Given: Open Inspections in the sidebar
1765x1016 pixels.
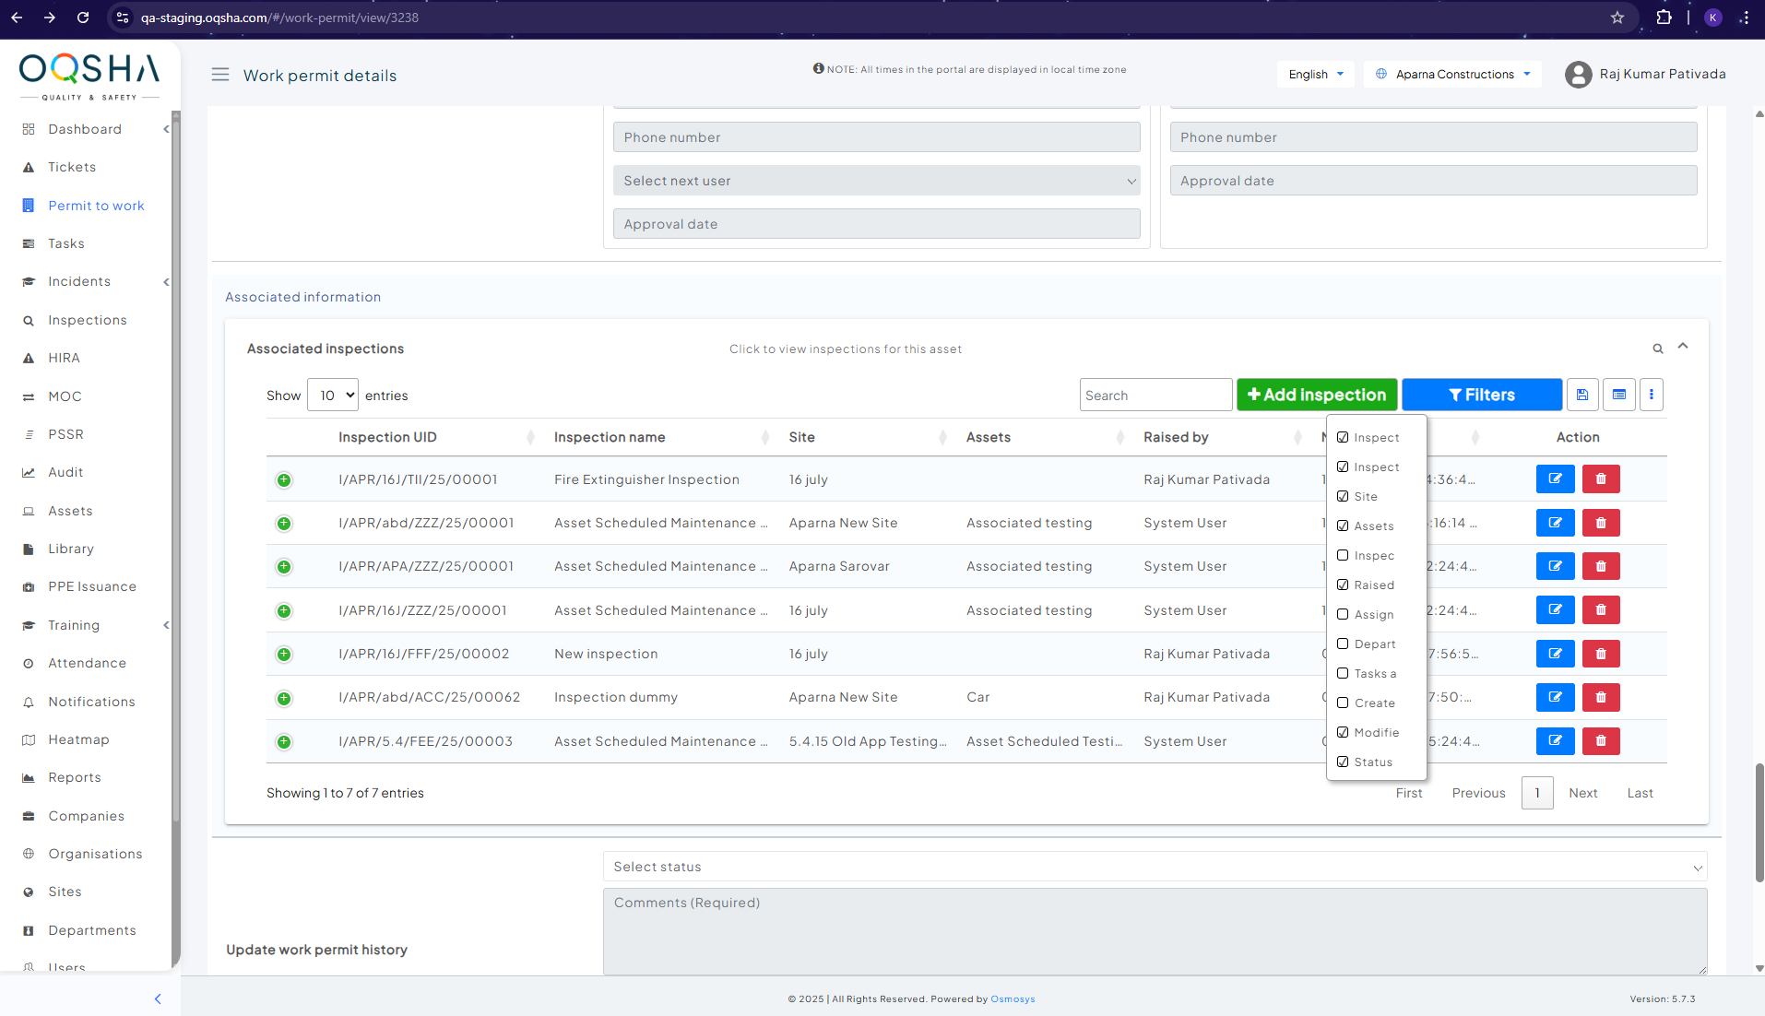Looking at the screenshot, I should tap(88, 320).
